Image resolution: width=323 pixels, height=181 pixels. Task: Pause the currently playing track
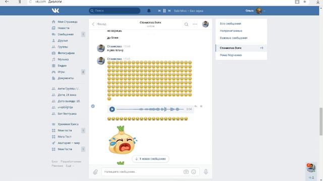[x=164, y=11]
